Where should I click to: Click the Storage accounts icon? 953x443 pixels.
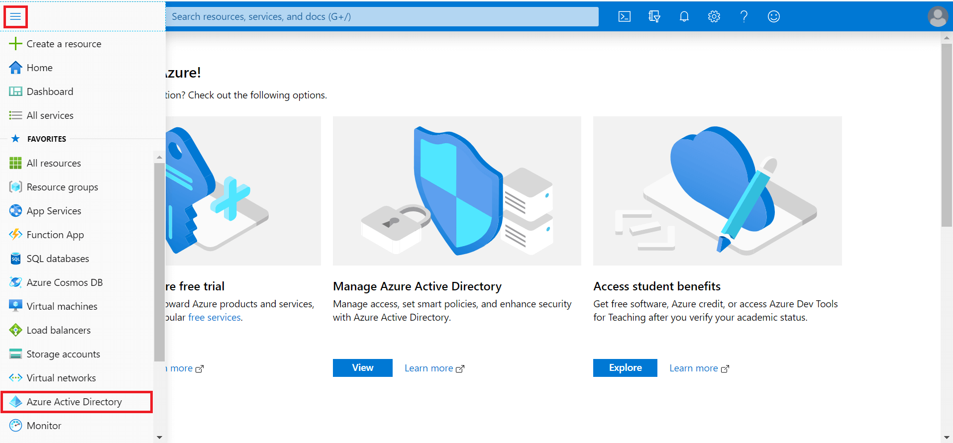coord(15,354)
